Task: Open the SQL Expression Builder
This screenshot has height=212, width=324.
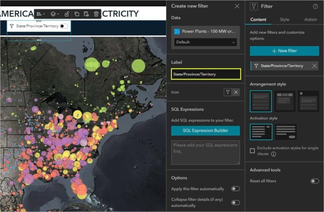Action: point(205,131)
